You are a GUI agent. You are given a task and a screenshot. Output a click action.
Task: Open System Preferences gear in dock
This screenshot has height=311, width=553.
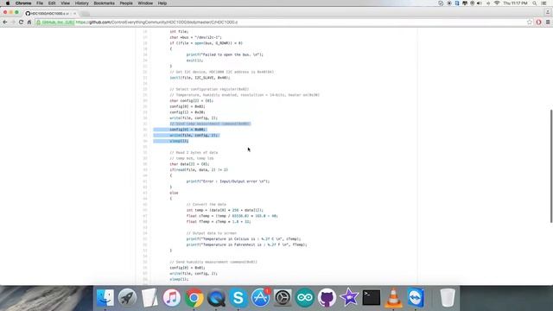(283, 297)
